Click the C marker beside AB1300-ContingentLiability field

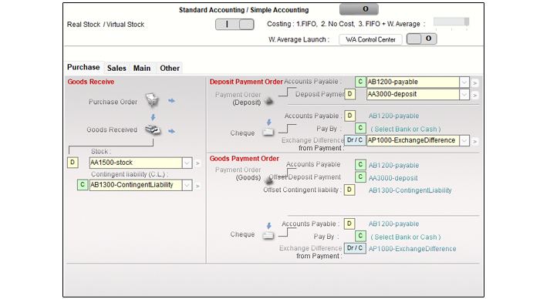[x=83, y=185]
